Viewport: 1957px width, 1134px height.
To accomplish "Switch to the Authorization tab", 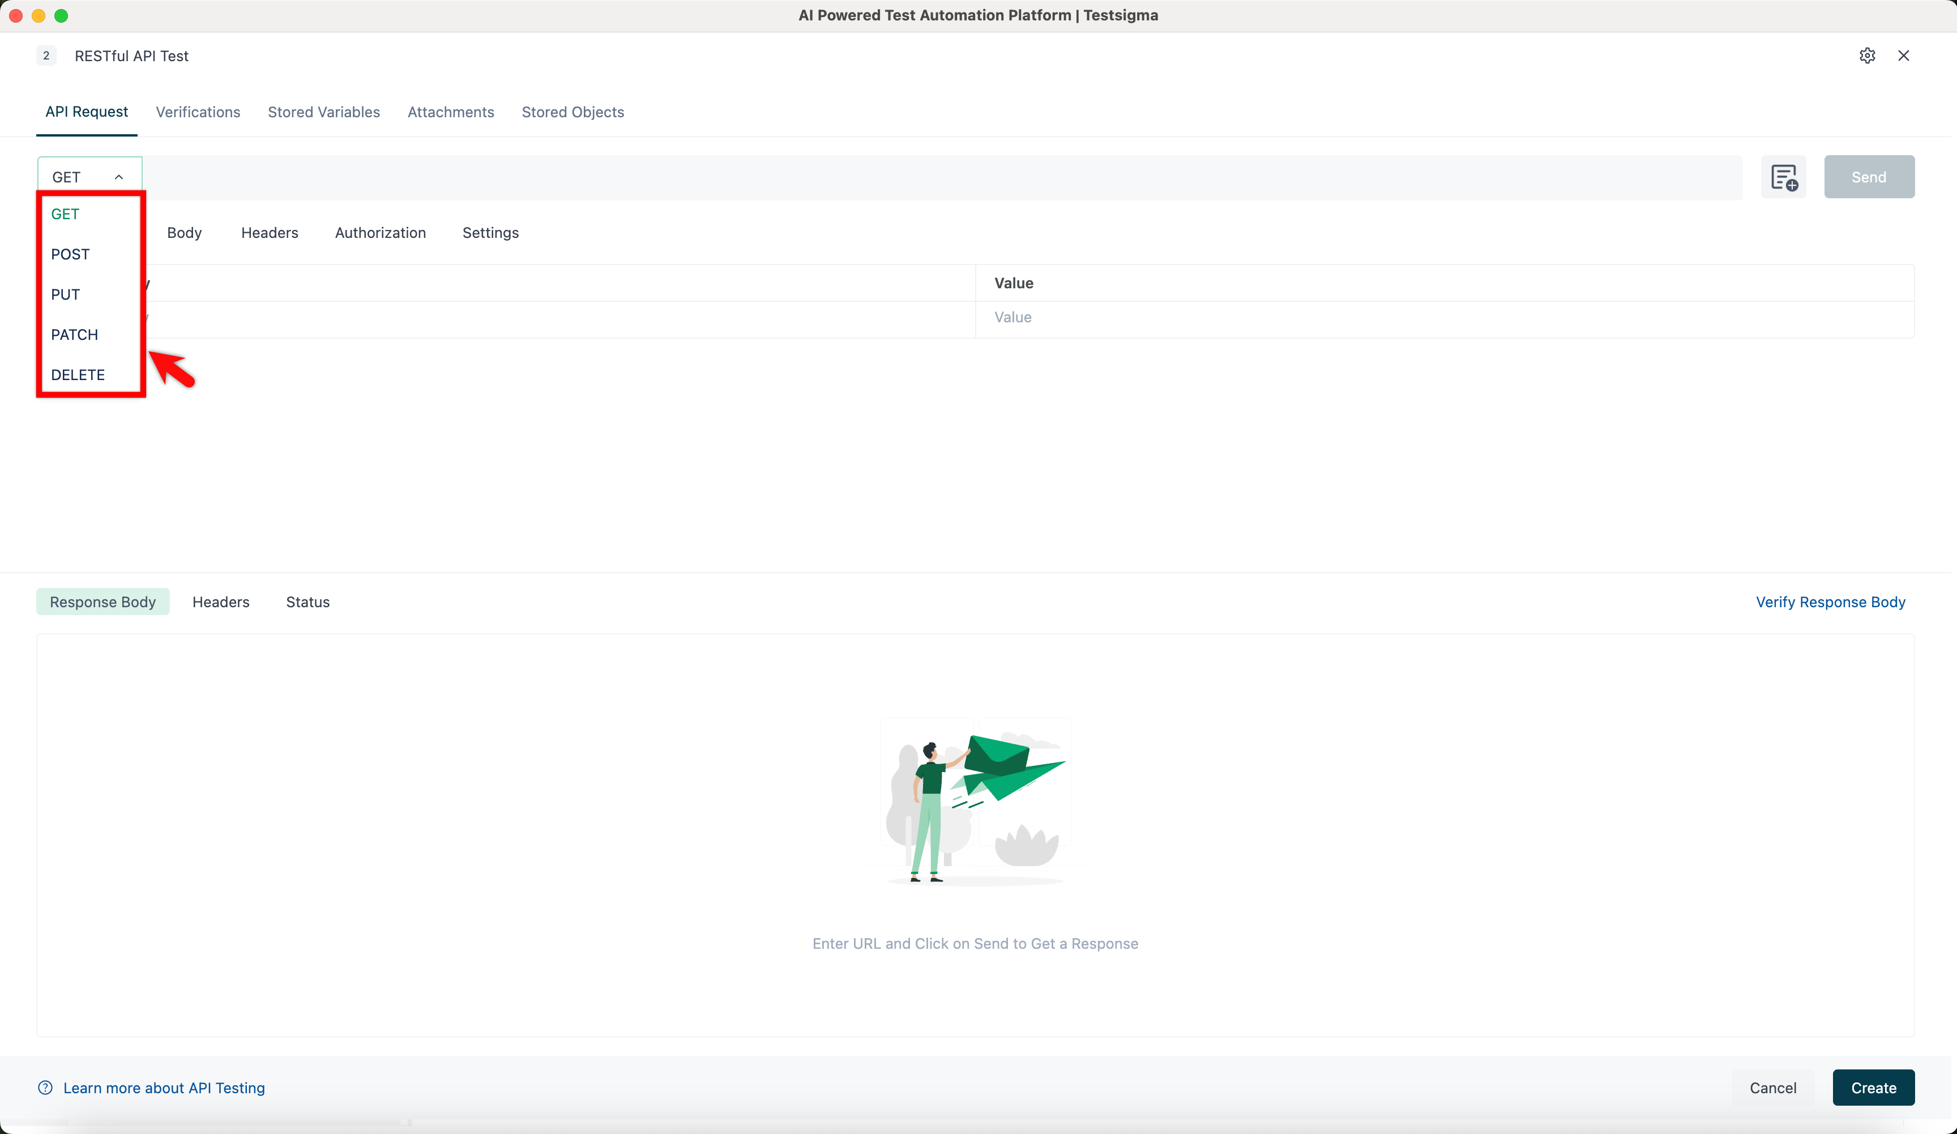I will (x=381, y=232).
